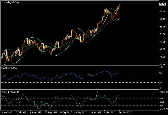The width and height of the screenshot is (168, 115).
Task: Click the Crude_Oil,Daily chart title
Action: 12,2
